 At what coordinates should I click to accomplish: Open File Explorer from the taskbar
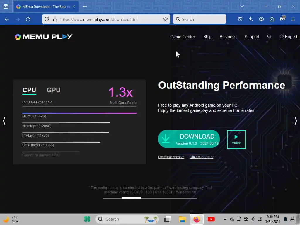(x=182, y=219)
